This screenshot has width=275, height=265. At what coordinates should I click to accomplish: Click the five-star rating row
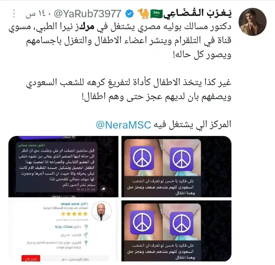74,214
